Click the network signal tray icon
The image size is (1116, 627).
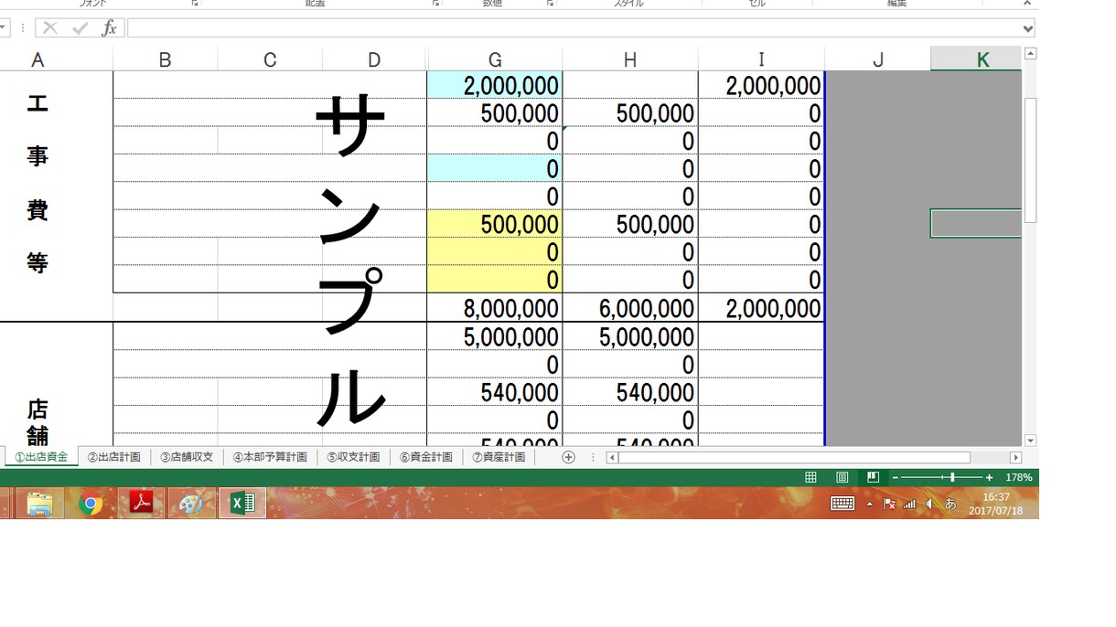(x=908, y=504)
